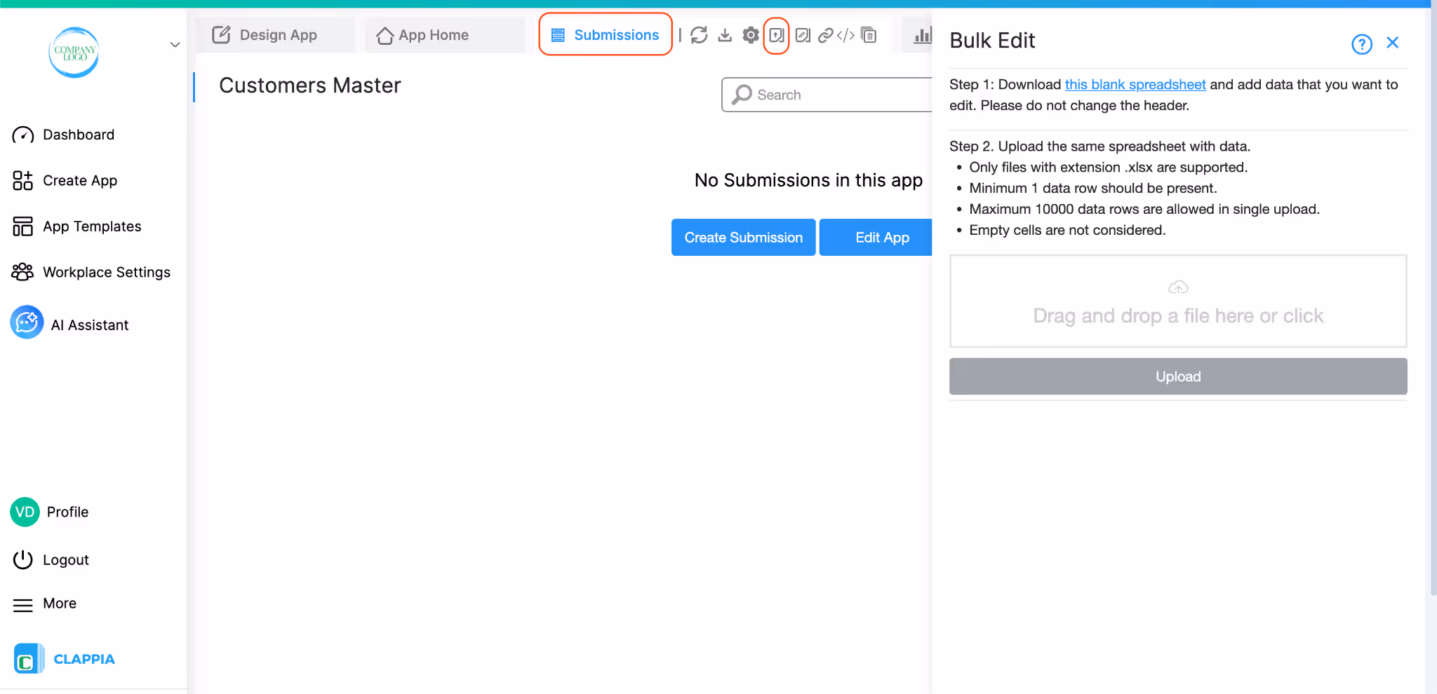Open the analytics bar chart icon
This screenshot has height=694, width=1437.
[x=923, y=35]
